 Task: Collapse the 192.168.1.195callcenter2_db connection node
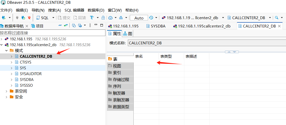tap(2, 45)
